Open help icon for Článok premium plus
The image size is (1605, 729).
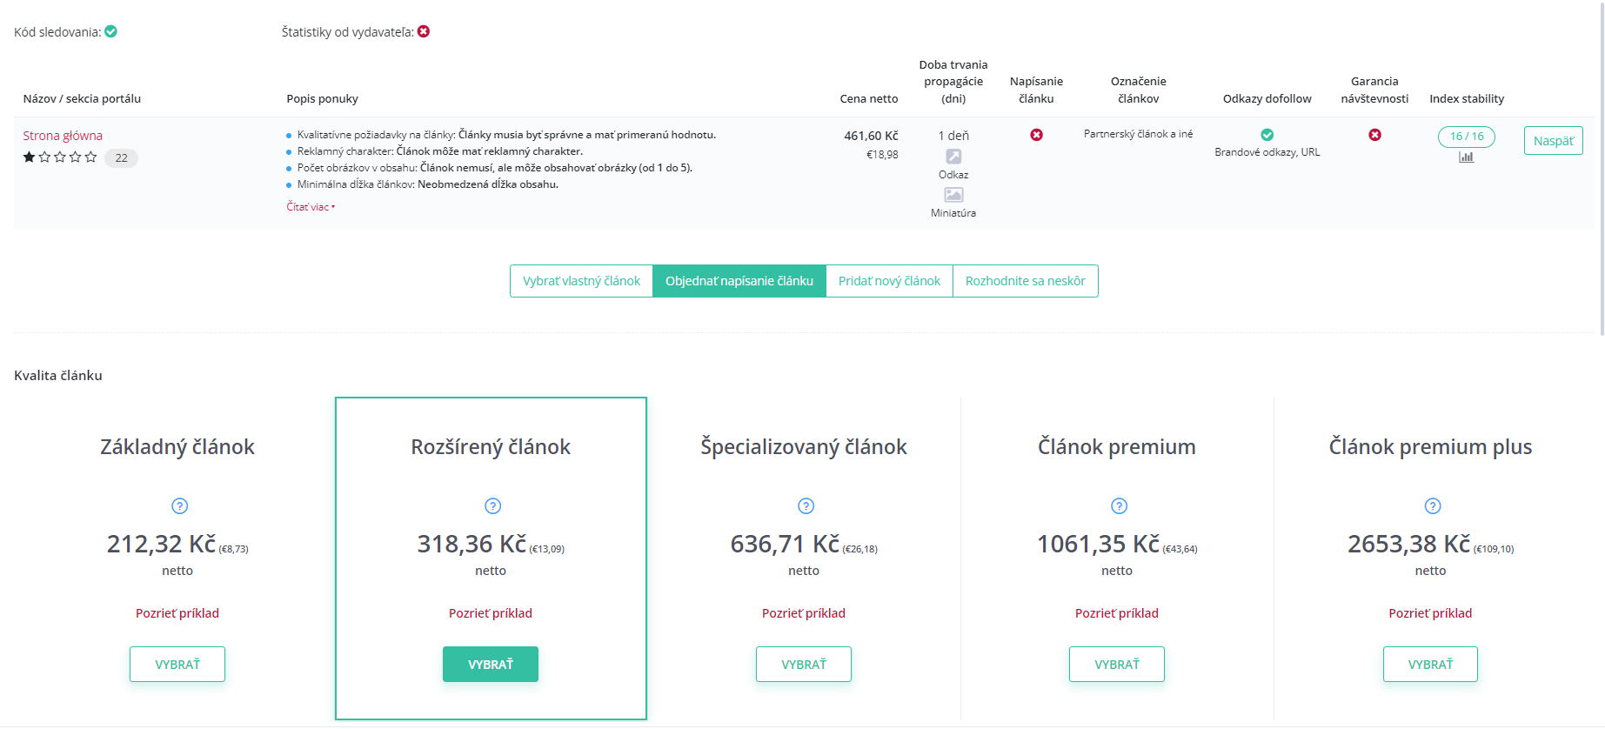click(x=1433, y=506)
